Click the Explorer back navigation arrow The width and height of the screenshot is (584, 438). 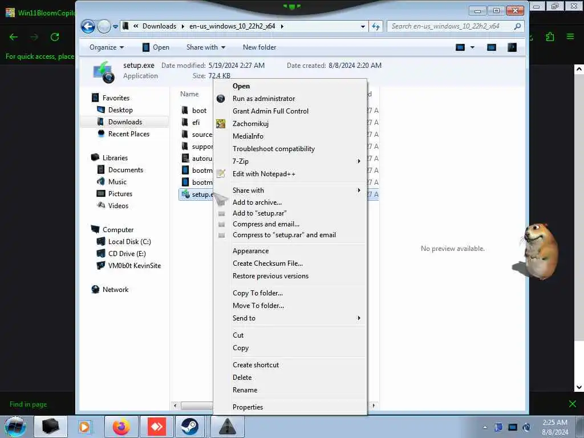[88, 26]
